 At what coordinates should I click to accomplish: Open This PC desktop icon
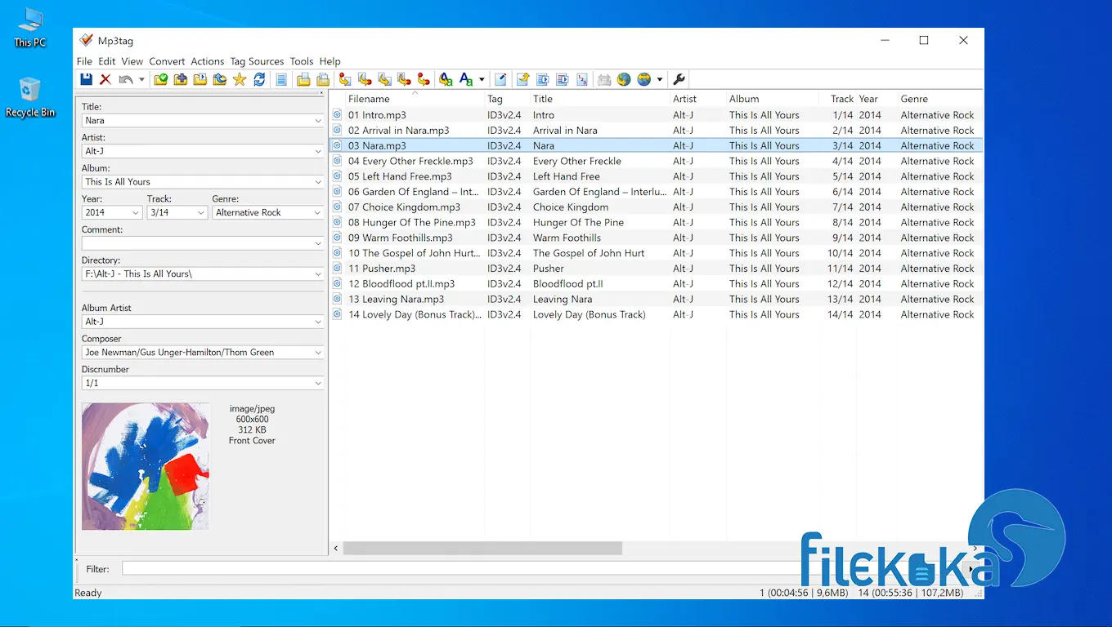[30, 28]
